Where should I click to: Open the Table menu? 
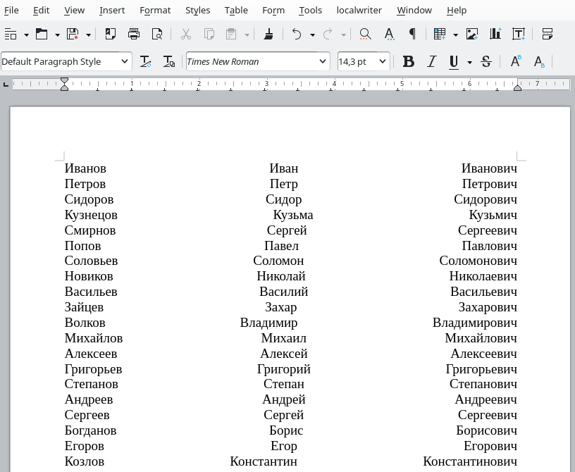click(x=236, y=10)
